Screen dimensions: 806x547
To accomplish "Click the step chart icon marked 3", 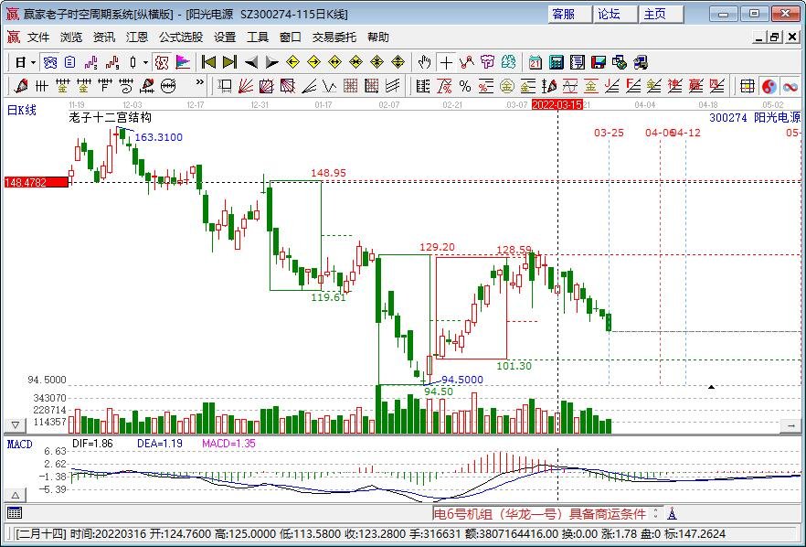I will pos(91,63).
